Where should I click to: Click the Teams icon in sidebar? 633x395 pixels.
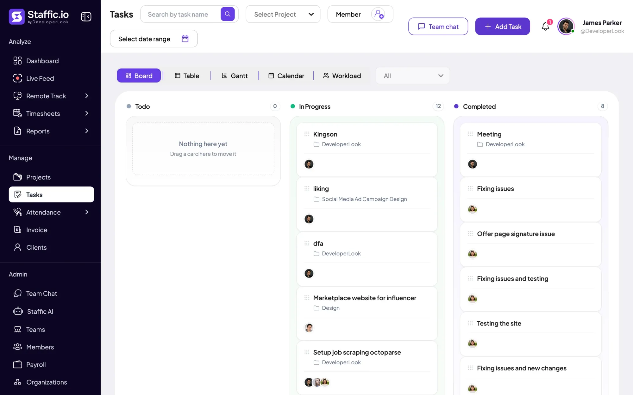(18, 329)
